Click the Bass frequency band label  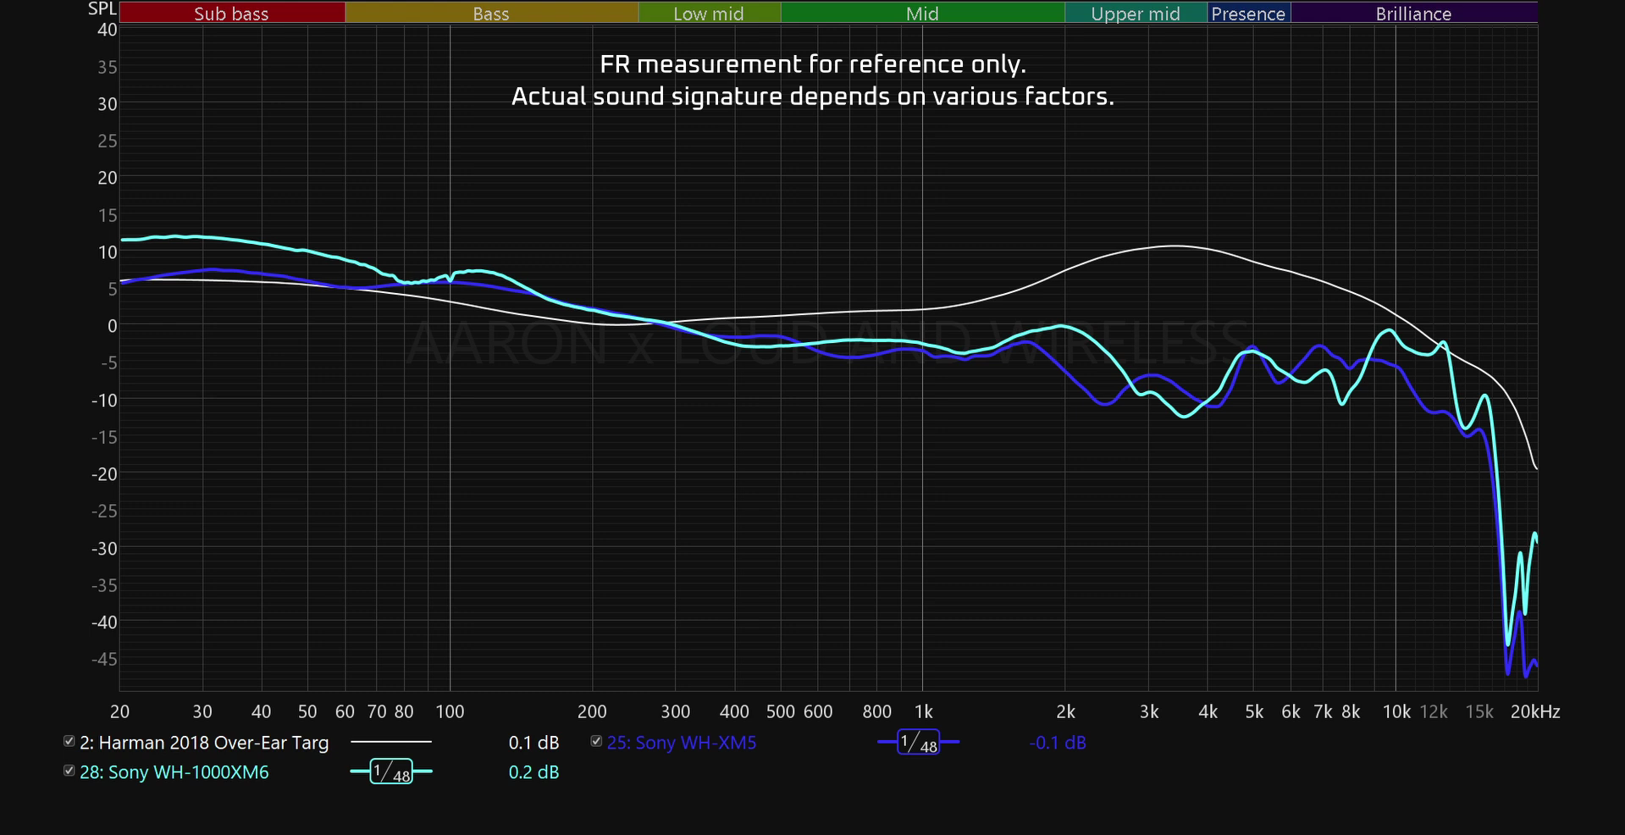(491, 14)
